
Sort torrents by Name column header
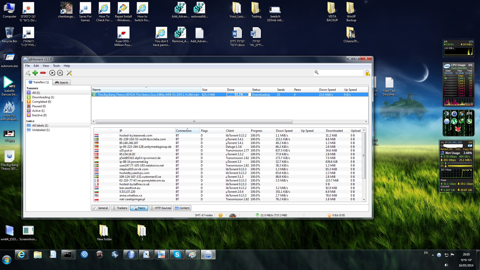point(146,90)
